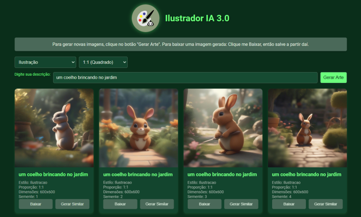Image resolution: width=361 pixels, height=217 pixels.
Task: Click Baixar under the first image
Action: point(36,204)
